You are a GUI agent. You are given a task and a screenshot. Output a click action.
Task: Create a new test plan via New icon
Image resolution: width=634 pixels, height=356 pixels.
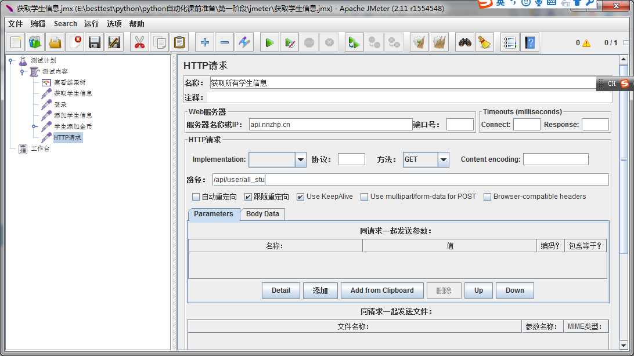click(x=16, y=42)
